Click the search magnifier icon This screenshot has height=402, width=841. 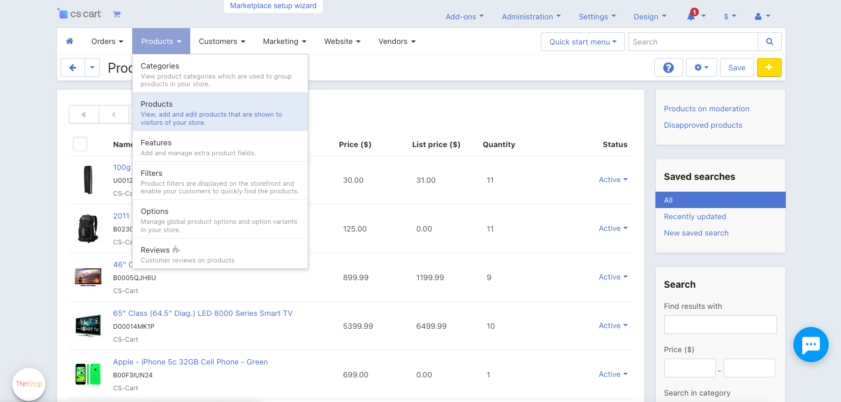coord(769,42)
